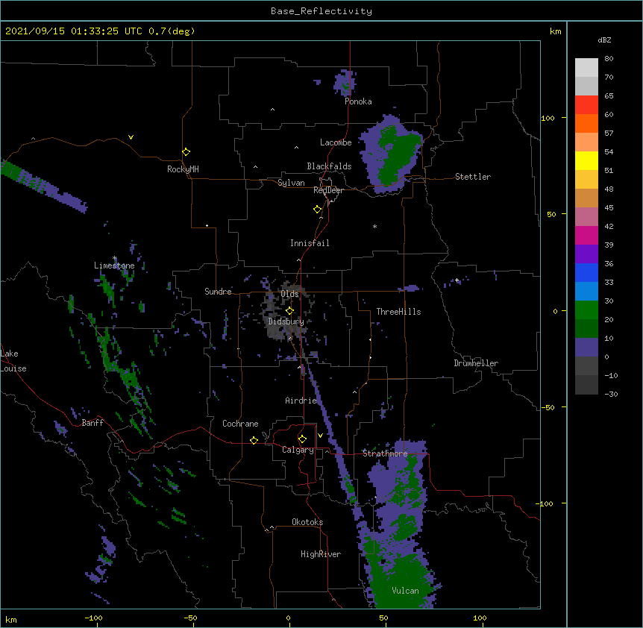Screen dimensions: 643x628
Task: Click the Innisfail city label
Action: coord(310,243)
